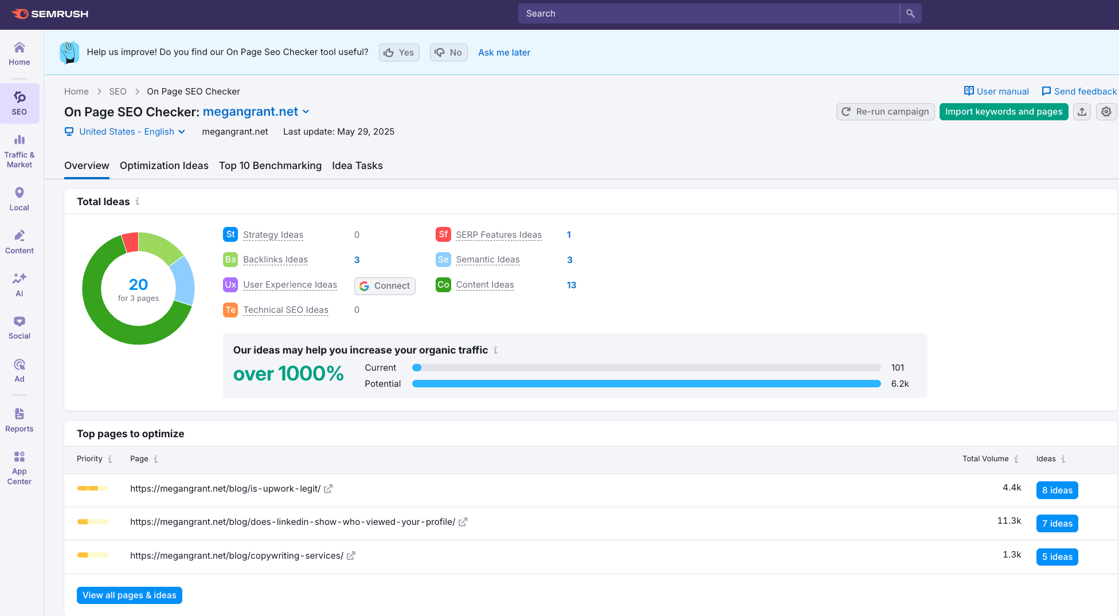This screenshot has height=616, width=1119.
Task: Click the export upload icon button
Action: click(1082, 112)
